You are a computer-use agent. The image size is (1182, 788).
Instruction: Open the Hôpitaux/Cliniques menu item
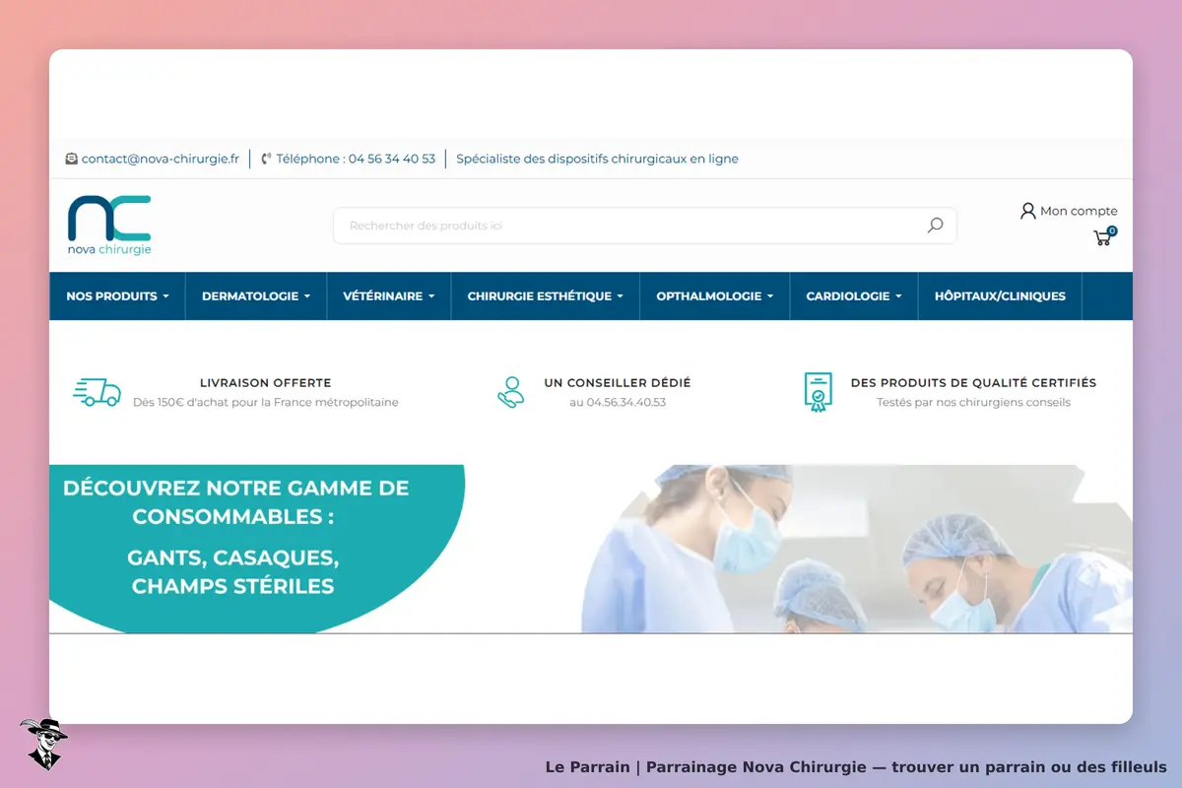(x=1000, y=296)
